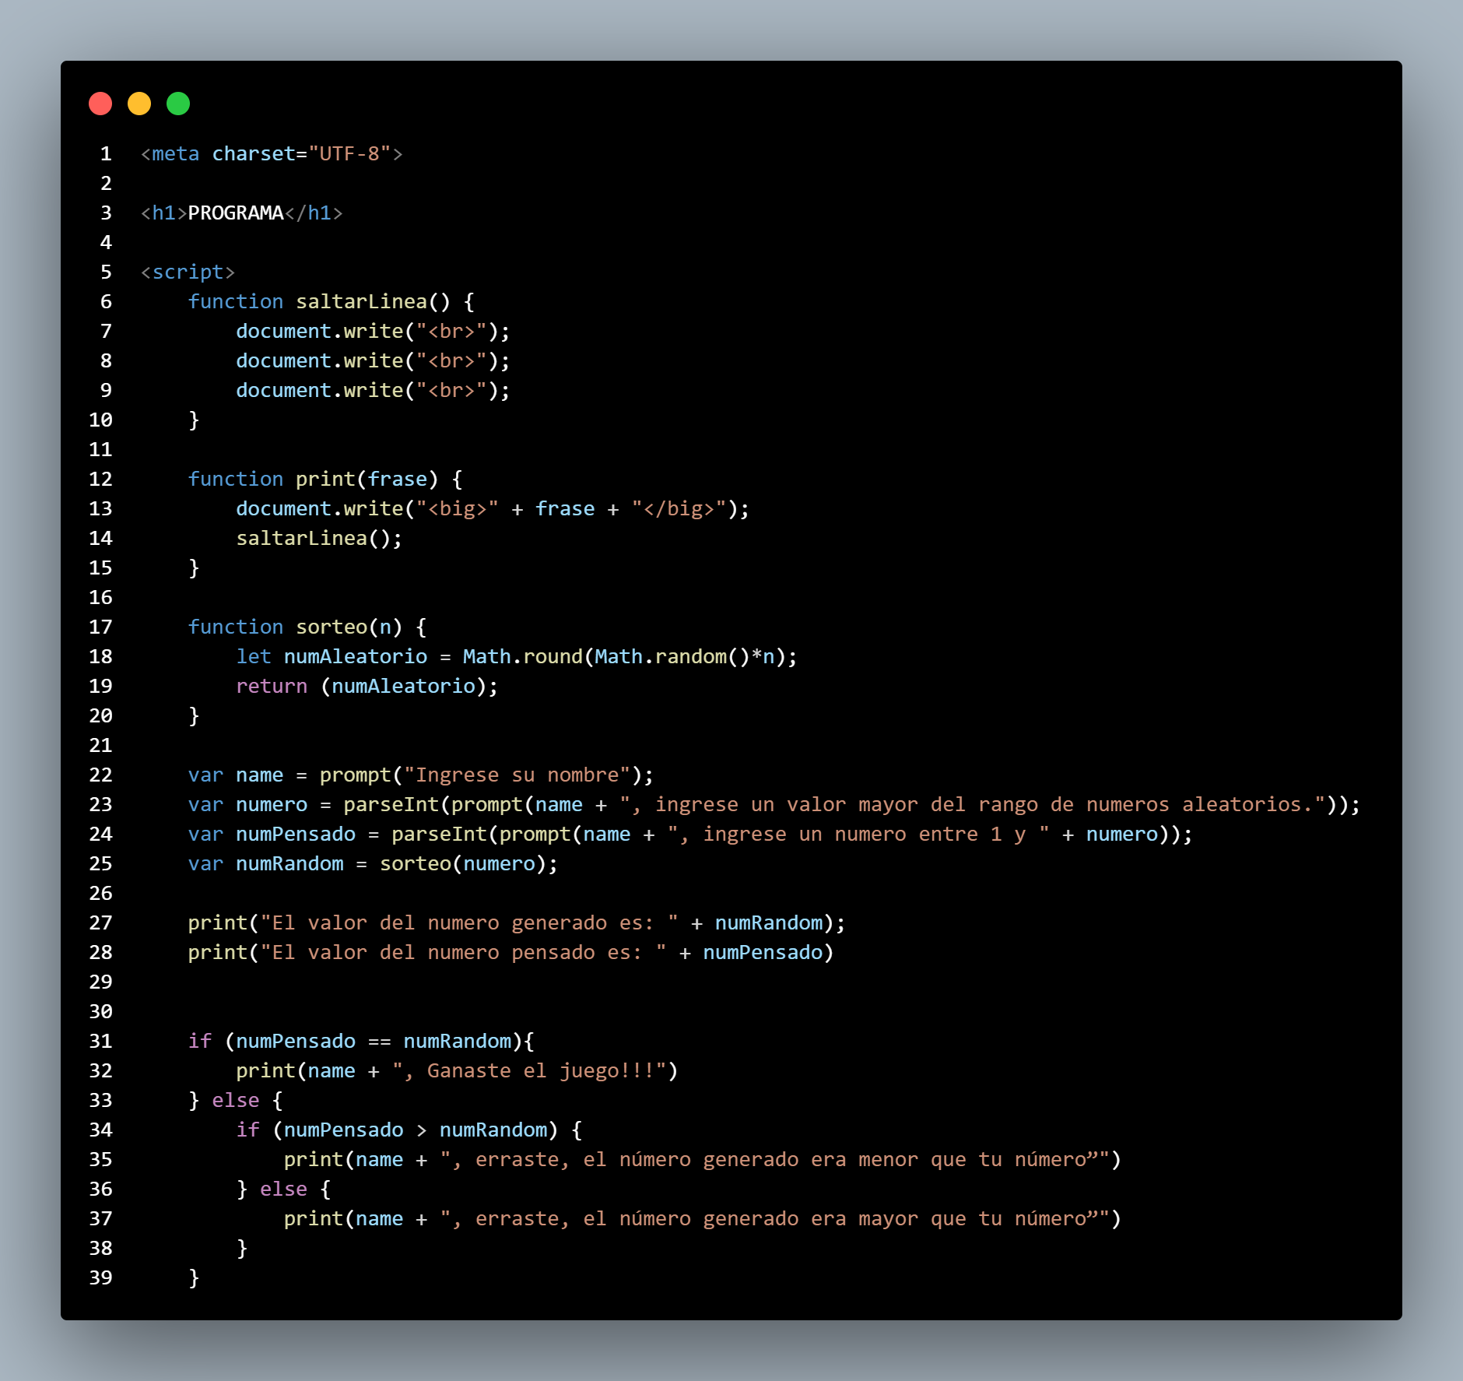Click line number 21 in the gutter
1463x1381 pixels.
click(x=100, y=746)
